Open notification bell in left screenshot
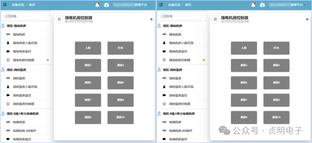 pyautogui.click(x=97, y=5)
